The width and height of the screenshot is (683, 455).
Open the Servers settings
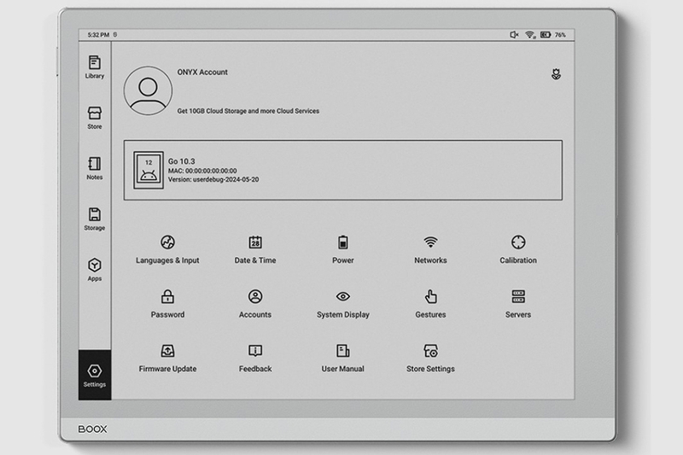(518, 304)
